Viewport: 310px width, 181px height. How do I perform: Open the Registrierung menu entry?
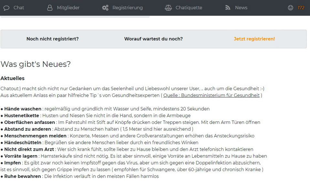[128, 8]
